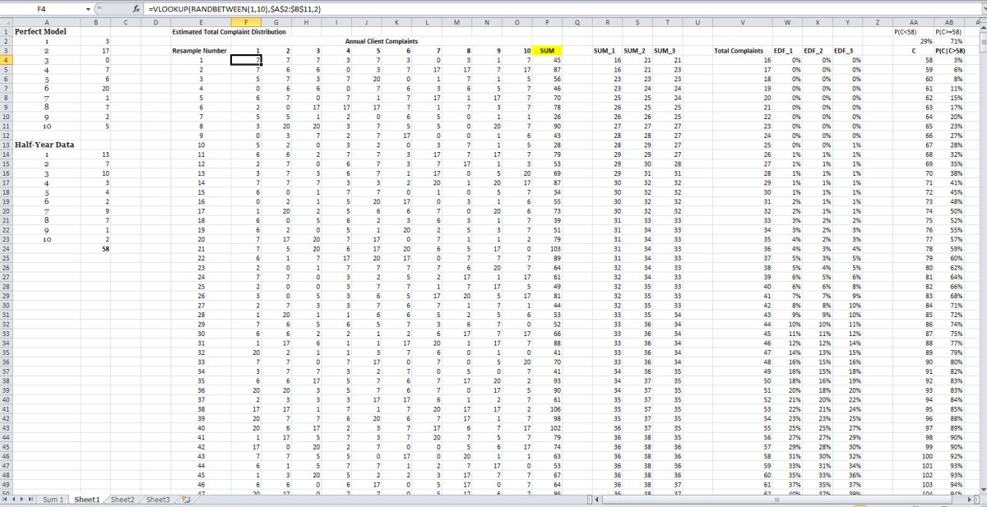Select column V header

tap(743, 22)
